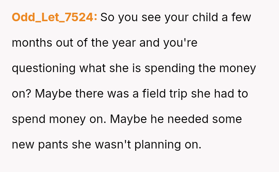Open the Odd_Let_7524 user profile
The width and height of the screenshot is (279, 172).
[54, 17]
